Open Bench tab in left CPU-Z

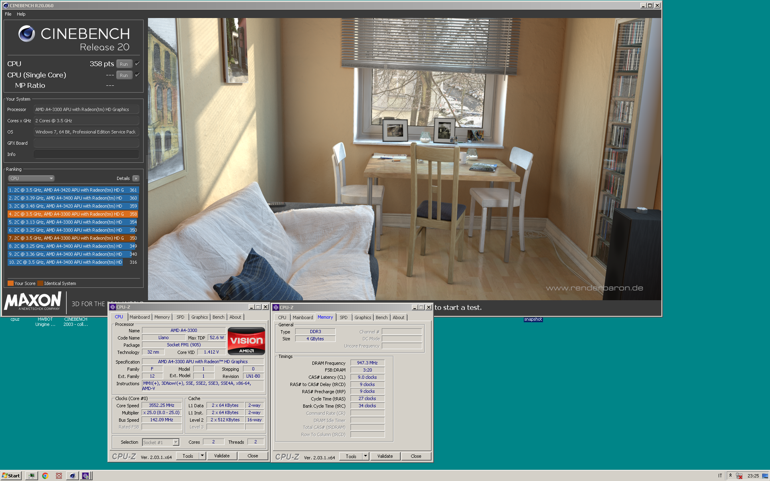pyautogui.click(x=219, y=317)
